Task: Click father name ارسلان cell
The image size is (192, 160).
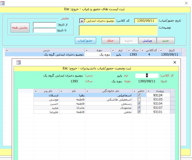Action: click(46, 95)
